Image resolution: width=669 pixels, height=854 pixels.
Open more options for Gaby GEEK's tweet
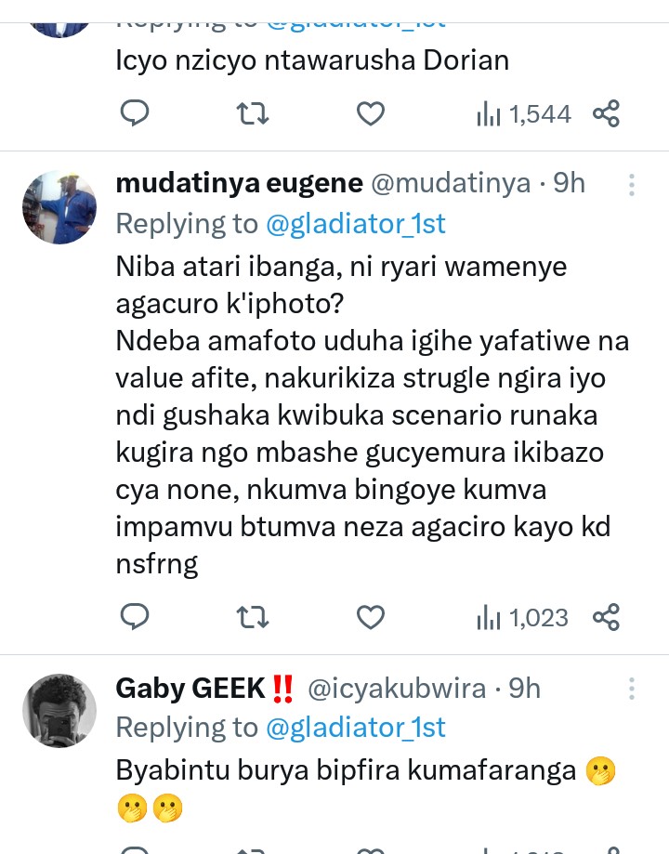click(x=631, y=689)
